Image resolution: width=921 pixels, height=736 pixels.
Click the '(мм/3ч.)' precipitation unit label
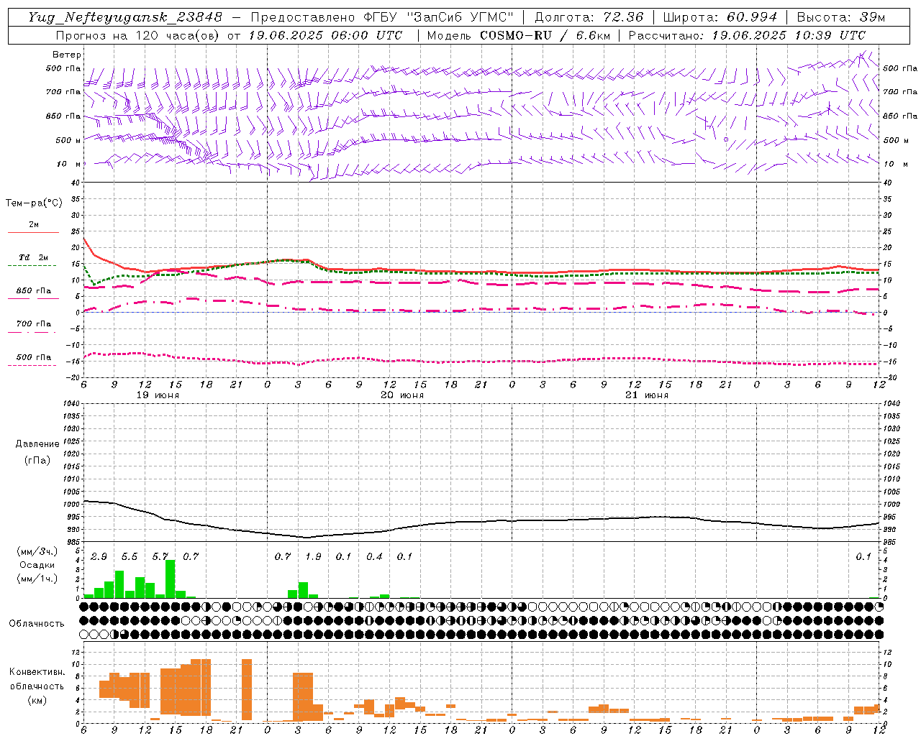pos(37,551)
